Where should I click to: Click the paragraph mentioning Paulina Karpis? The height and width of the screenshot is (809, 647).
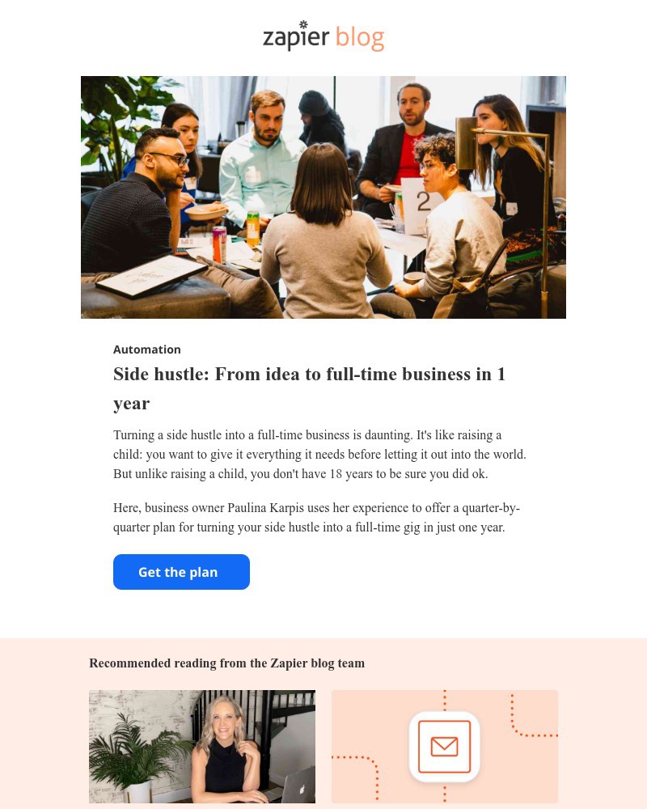[x=317, y=518]
